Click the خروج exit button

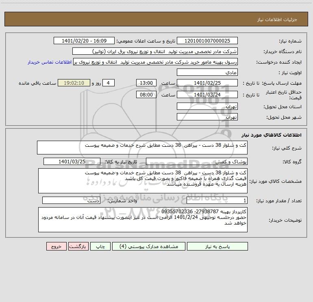click(56, 246)
